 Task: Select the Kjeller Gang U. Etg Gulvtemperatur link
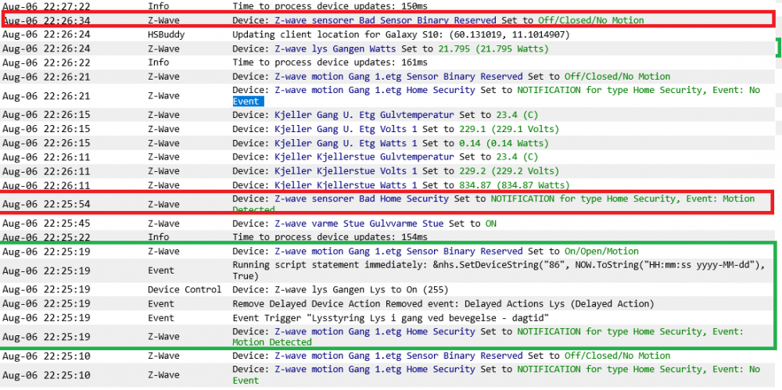[x=364, y=114]
